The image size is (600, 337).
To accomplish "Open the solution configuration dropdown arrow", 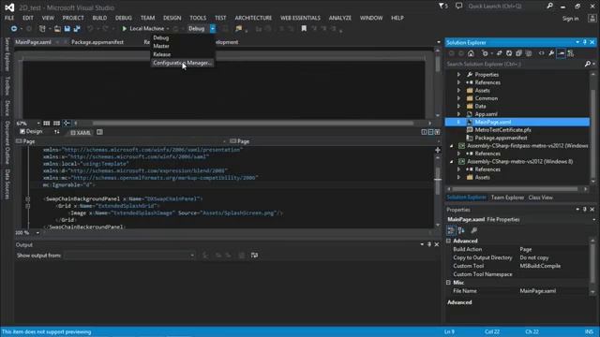I will pos(213,29).
